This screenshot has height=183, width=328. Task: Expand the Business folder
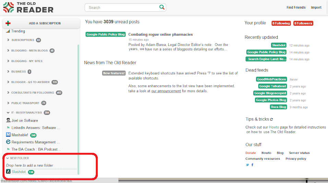8,71
